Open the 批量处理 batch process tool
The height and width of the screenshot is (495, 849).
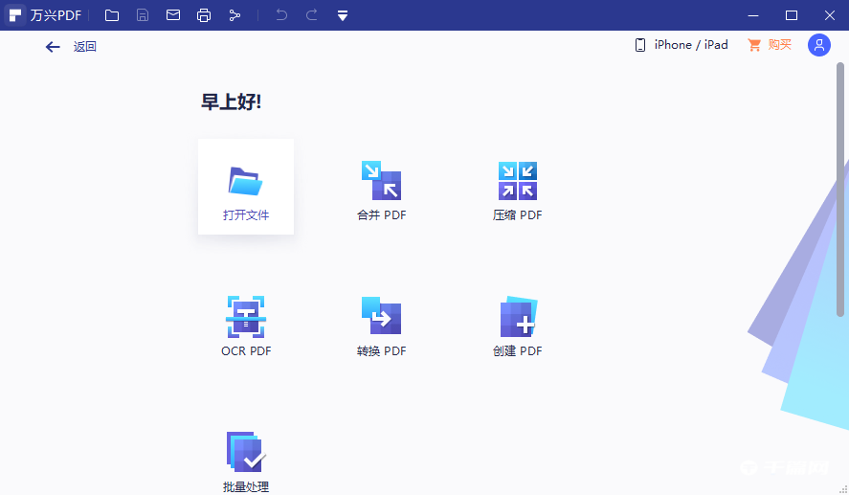coord(246,452)
